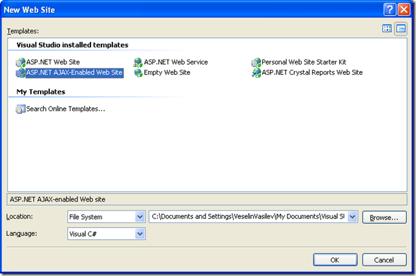Click the 'My Templates' heading
The image size is (416, 276).
click(x=41, y=92)
